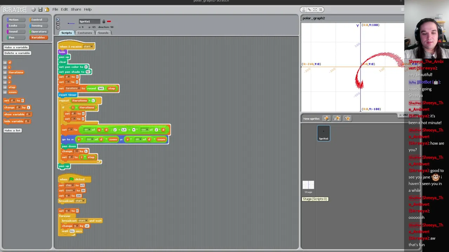Image resolution: width=449 pixels, height=252 pixels.
Task: Click the language globe icon
Action: click(33, 9)
